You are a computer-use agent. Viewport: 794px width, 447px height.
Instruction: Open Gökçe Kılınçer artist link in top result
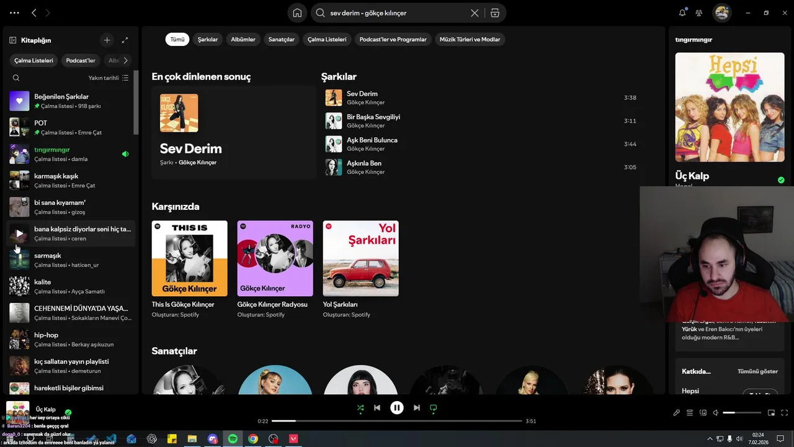(197, 163)
